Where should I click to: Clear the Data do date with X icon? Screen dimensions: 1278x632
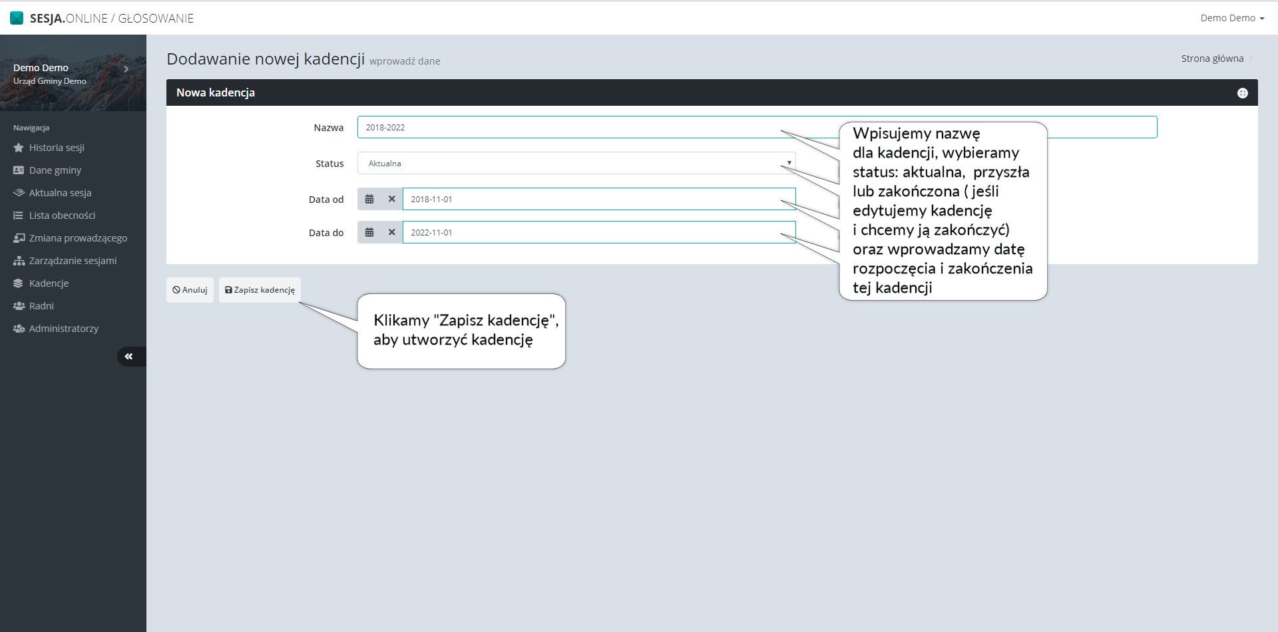[x=391, y=232]
